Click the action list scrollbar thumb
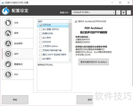Image resolution: width=133 pixels, height=106 pixels. (x=70, y=38)
